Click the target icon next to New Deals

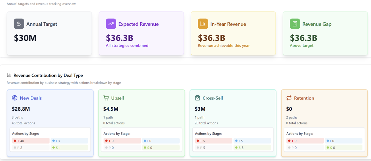pos(15,98)
